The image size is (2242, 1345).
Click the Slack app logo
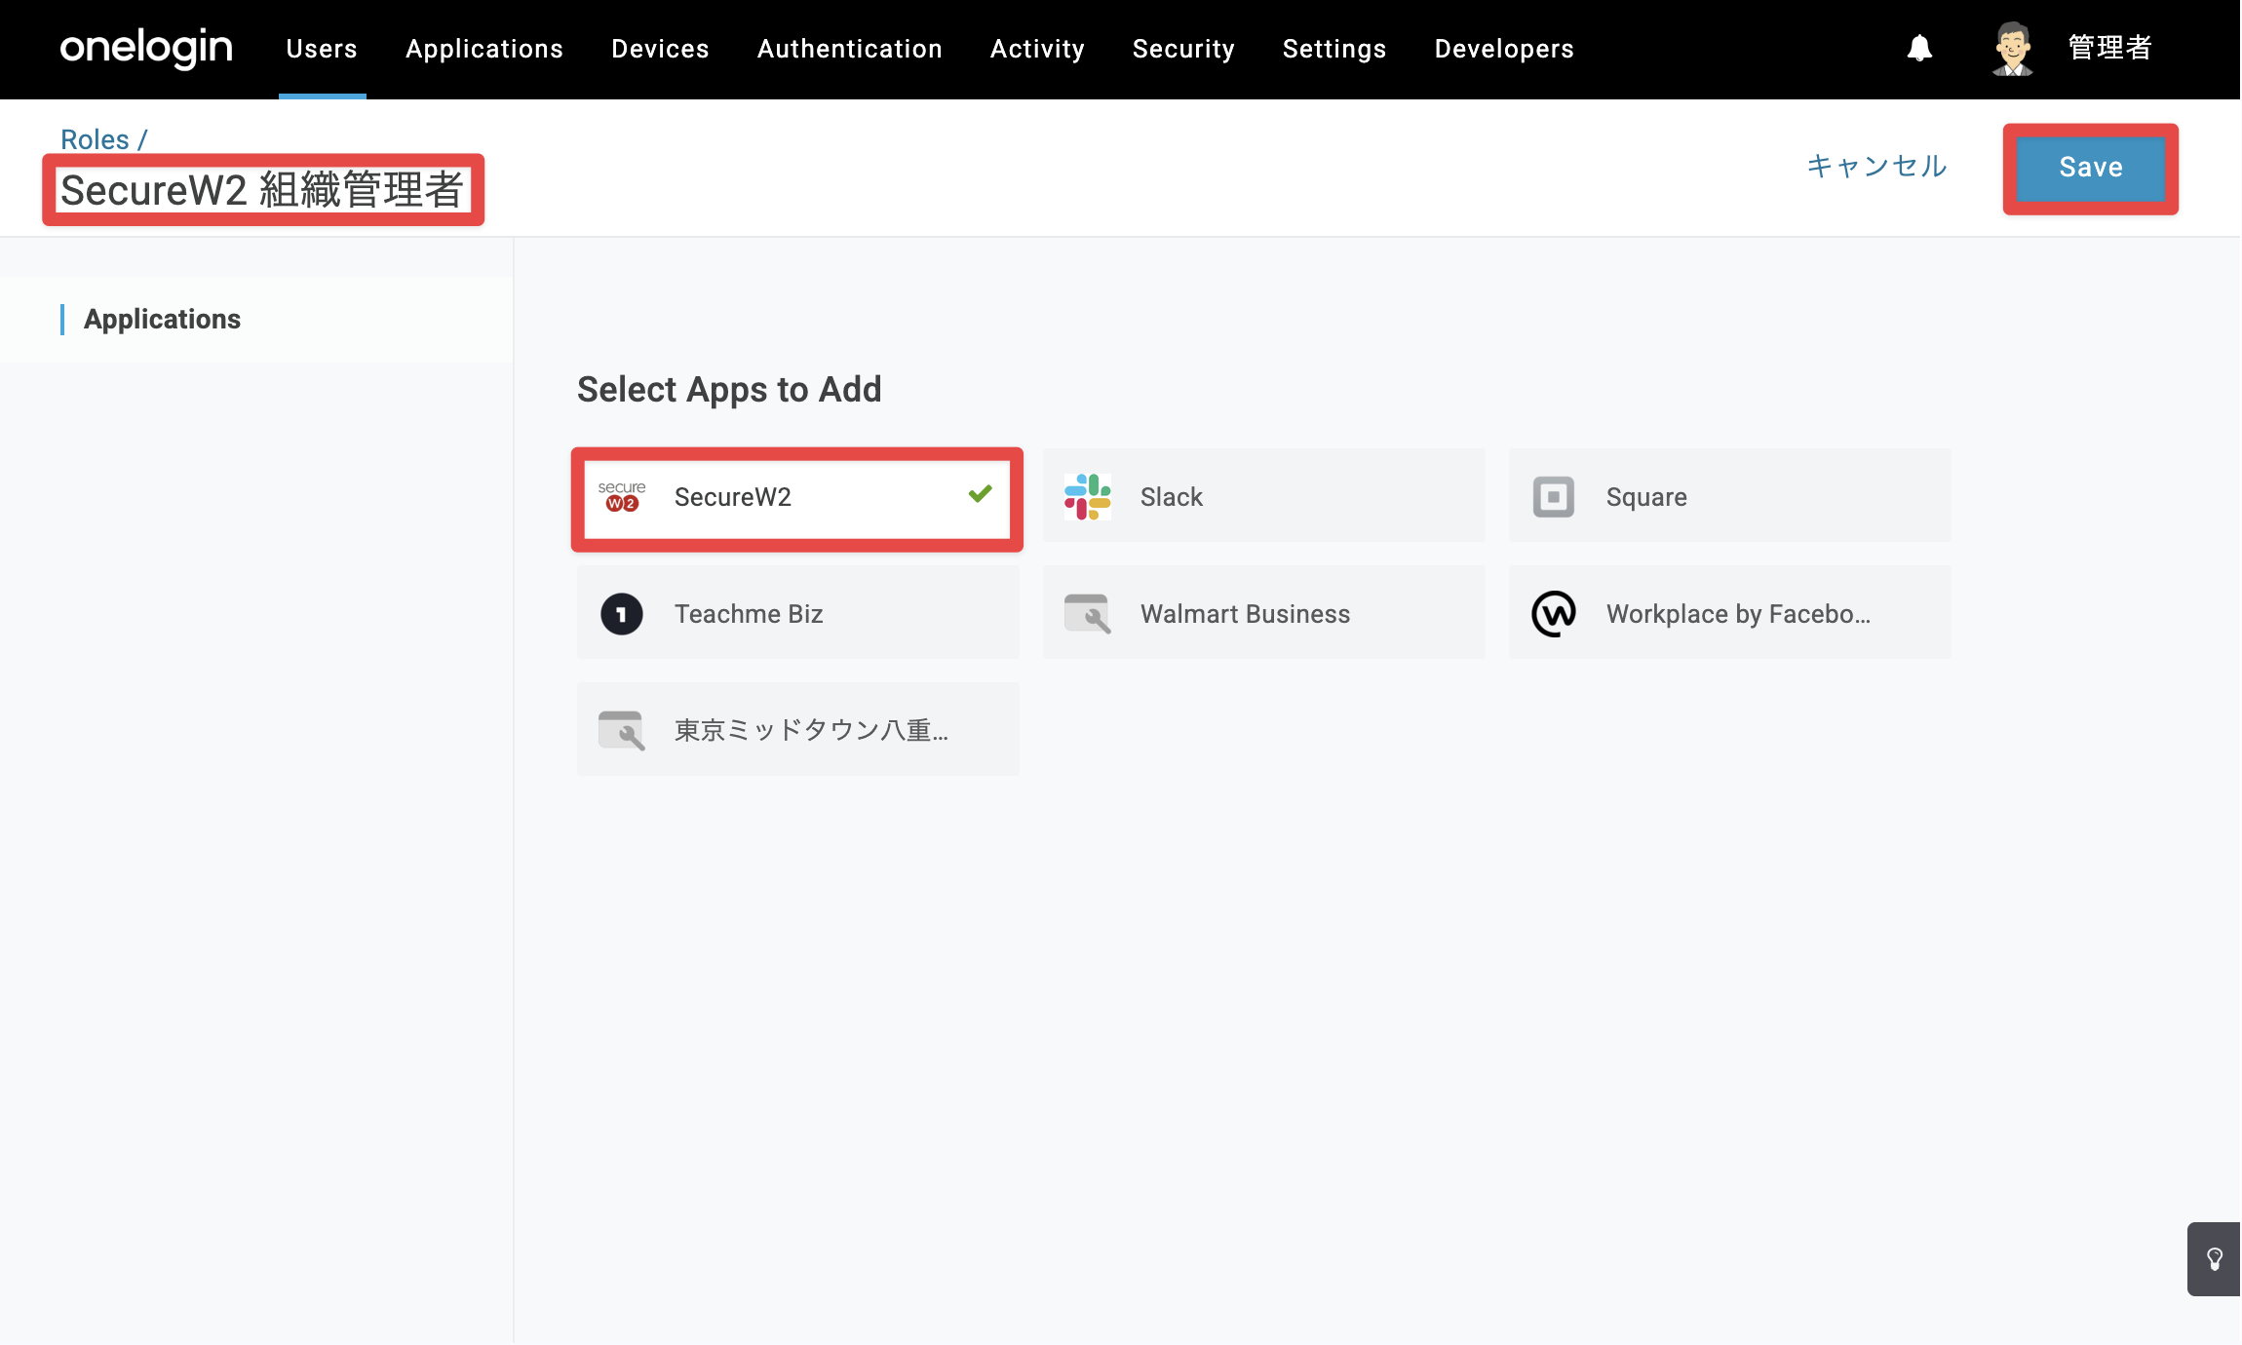(1088, 496)
